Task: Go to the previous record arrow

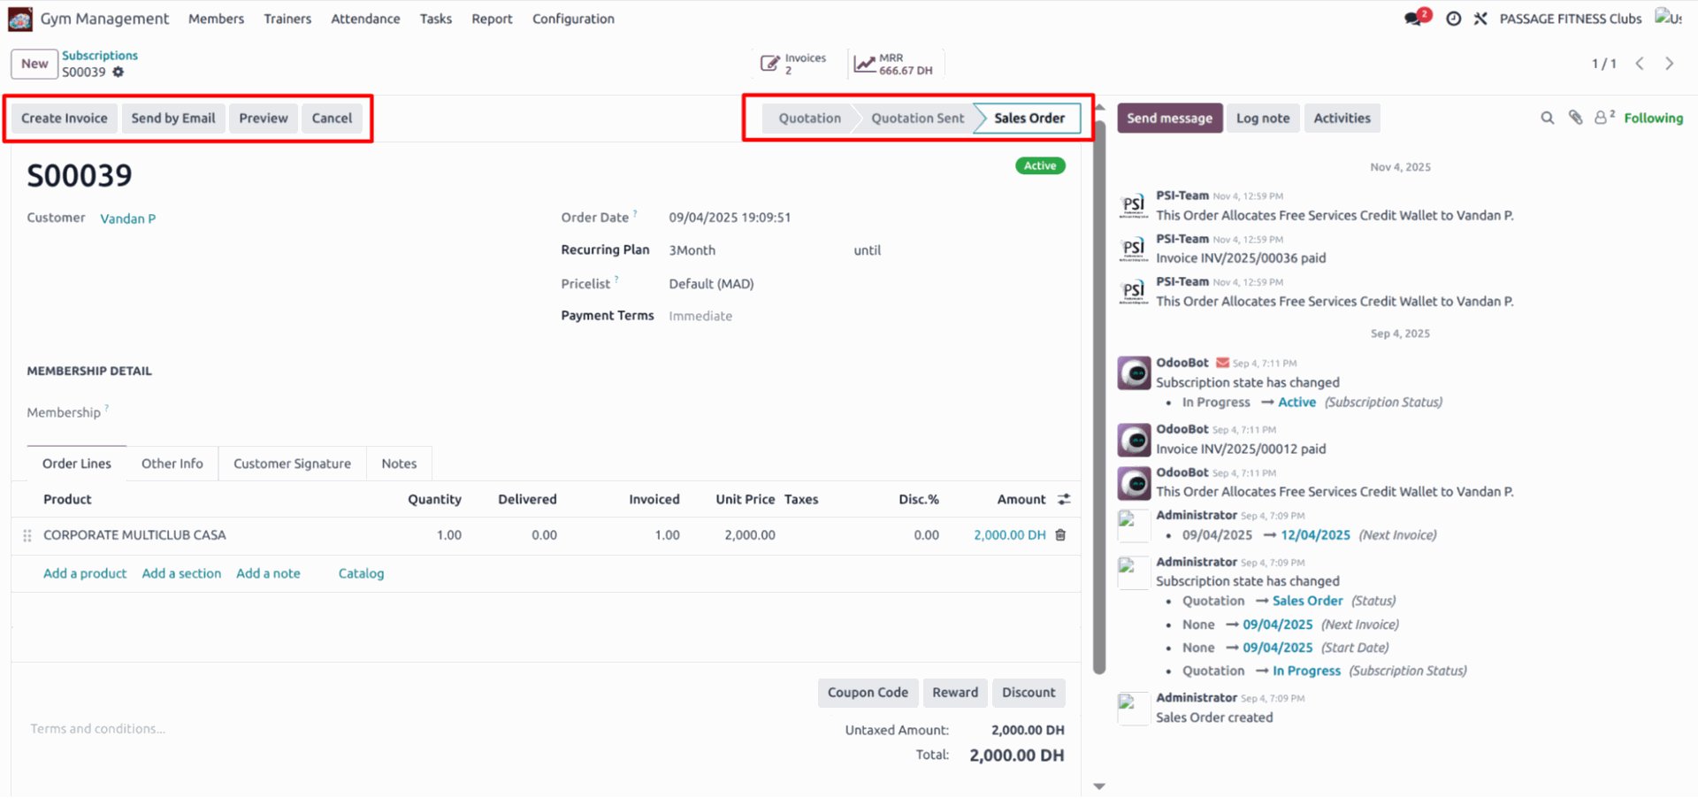Action: click(x=1640, y=64)
